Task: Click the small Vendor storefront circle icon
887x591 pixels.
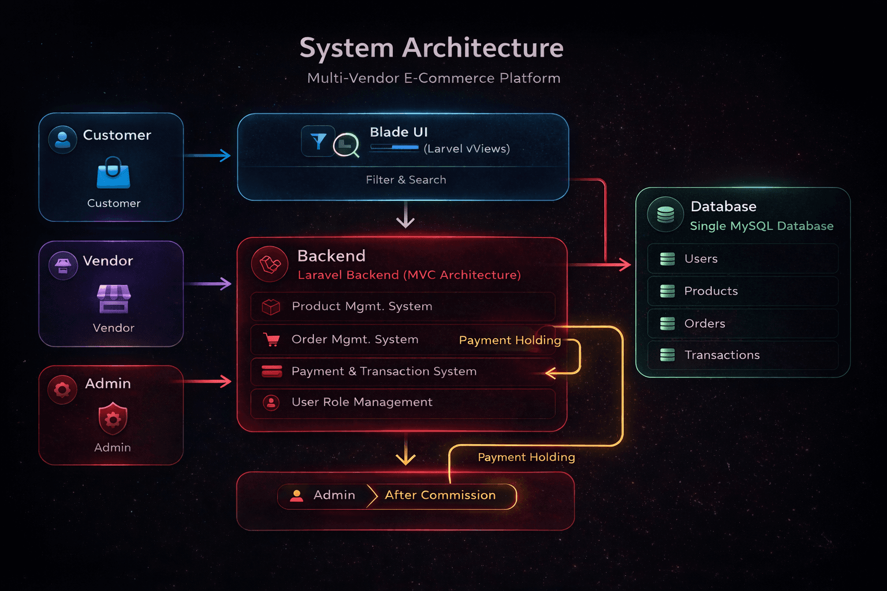Action: 63,265
